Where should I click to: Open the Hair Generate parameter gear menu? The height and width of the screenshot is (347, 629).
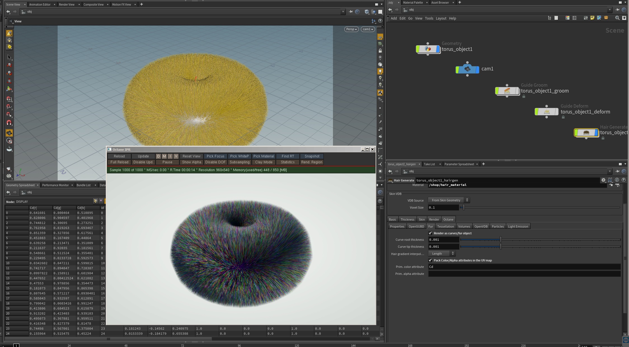[603, 180]
